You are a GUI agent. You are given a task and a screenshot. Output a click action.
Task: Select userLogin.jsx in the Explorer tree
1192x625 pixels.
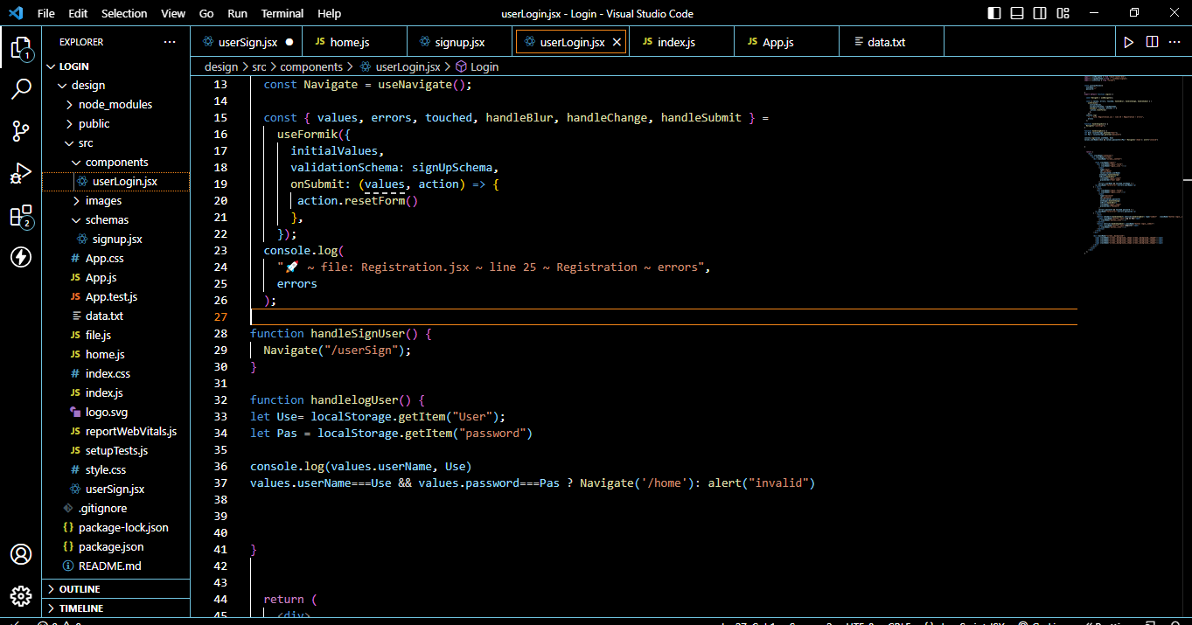[x=115, y=181]
